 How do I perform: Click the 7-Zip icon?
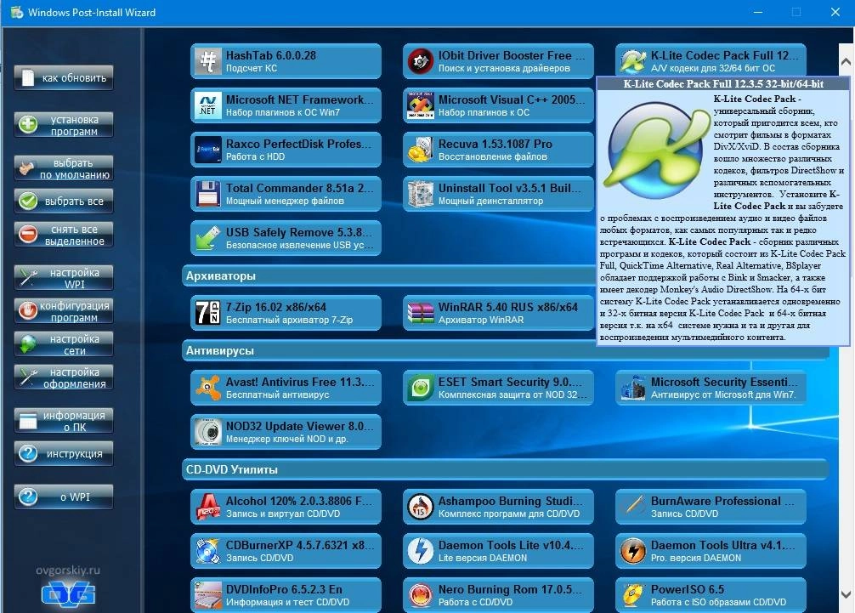(207, 313)
